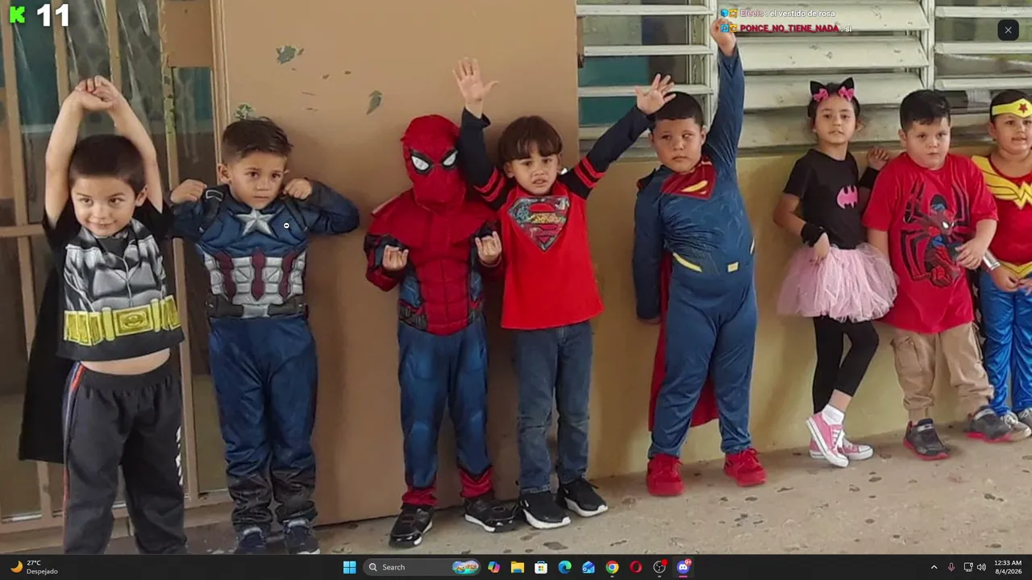Open File Explorer from the taskbar
Viewport: 1032px width, 580px height.
pos(518,567)
